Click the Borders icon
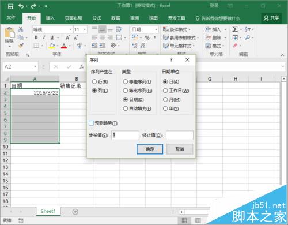The width and height of the screenshot is (288, 225). [x=36, y=46]
